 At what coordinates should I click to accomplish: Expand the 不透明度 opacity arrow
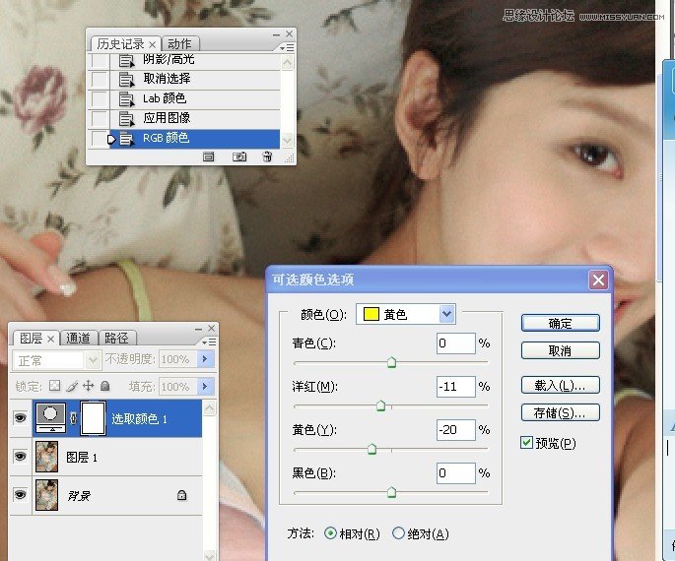(x=206, y=360)
